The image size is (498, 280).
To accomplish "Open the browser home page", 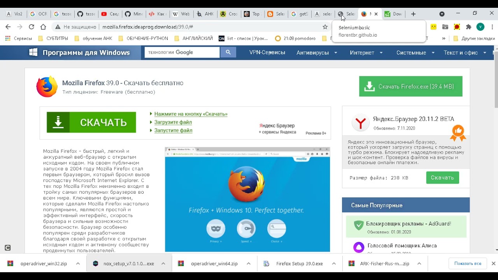I will click(x=43, y=27).
